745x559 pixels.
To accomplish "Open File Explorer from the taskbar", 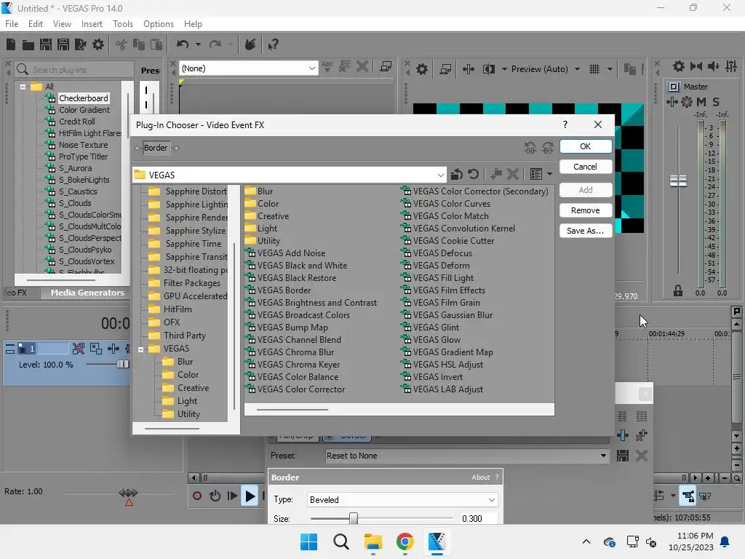I will [x=373, y=542].
